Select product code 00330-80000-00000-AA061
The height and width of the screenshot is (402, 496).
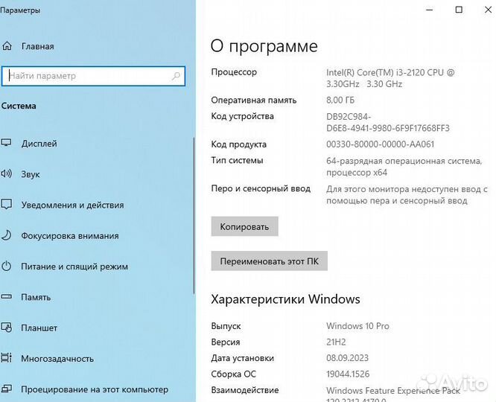[381, 144]
